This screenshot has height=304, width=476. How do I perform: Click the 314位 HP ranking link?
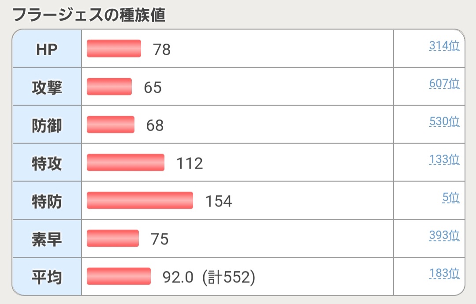pos(444,45)
